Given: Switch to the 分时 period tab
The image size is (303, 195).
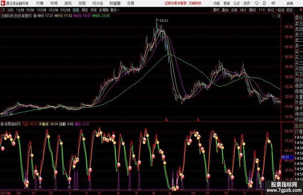Looking at the screenshot, I should pyautogui.click(x=10, y=10).
